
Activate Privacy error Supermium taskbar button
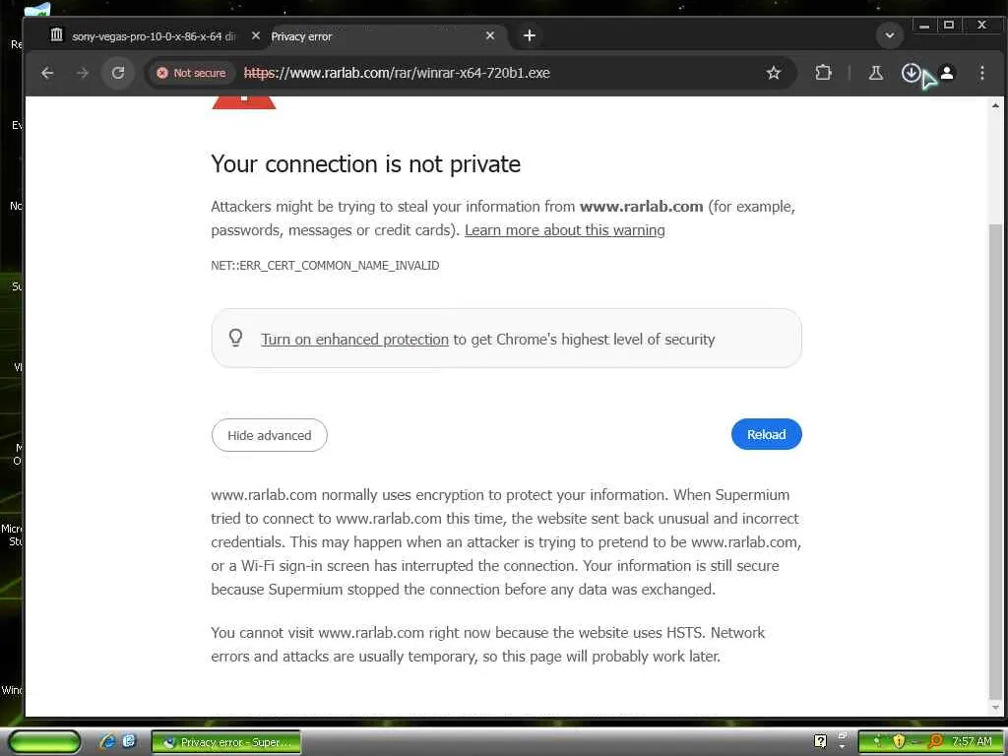coord(226,742)
